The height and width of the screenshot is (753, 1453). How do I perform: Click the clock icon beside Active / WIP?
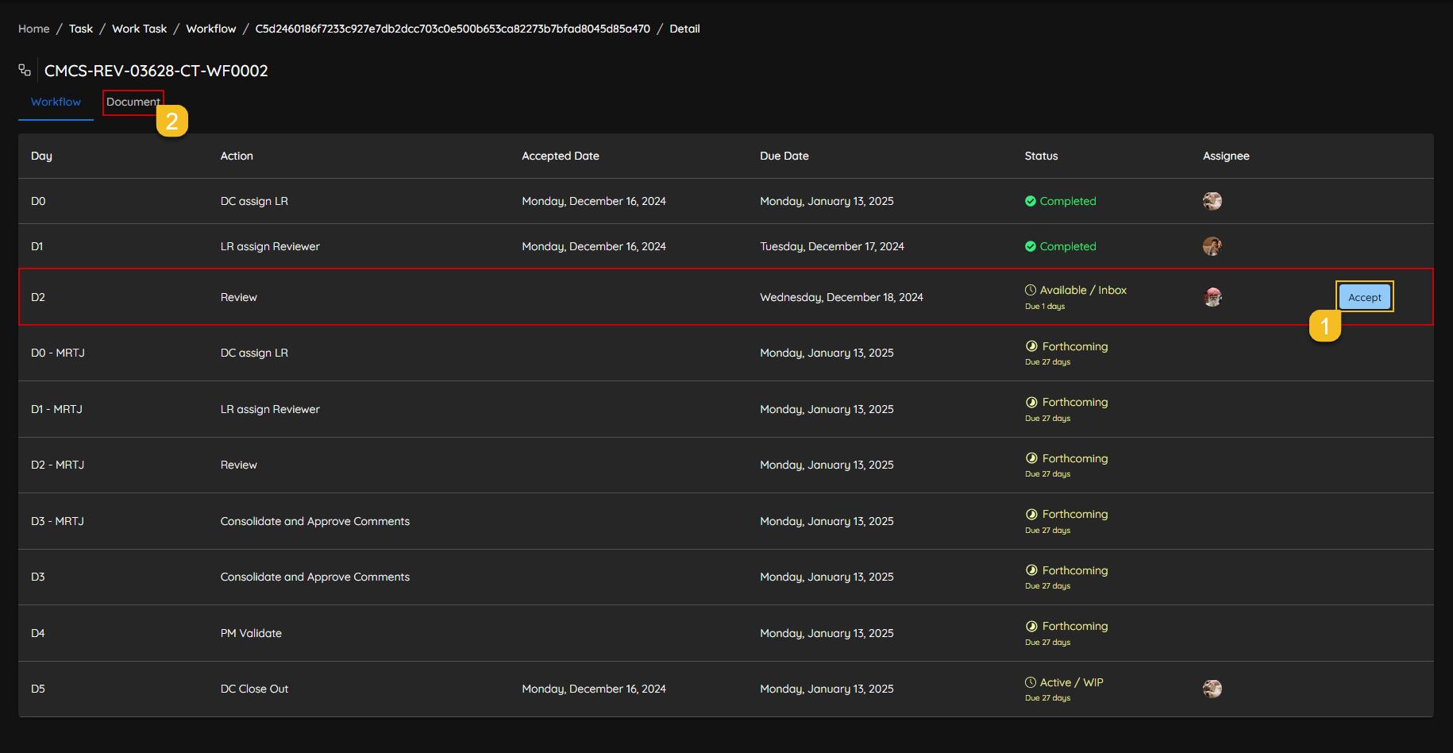coord(1031,682)
